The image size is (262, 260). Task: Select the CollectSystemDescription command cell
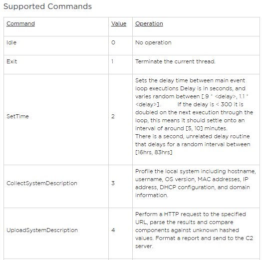[x=56, y=186]
